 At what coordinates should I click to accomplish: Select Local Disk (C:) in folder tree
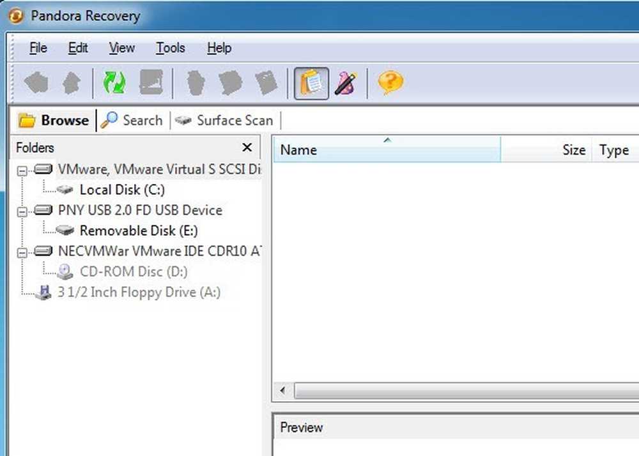pos(122,190)
